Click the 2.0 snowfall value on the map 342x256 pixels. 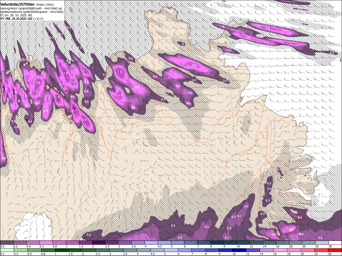pyautogui.click(x=75, y=111)
